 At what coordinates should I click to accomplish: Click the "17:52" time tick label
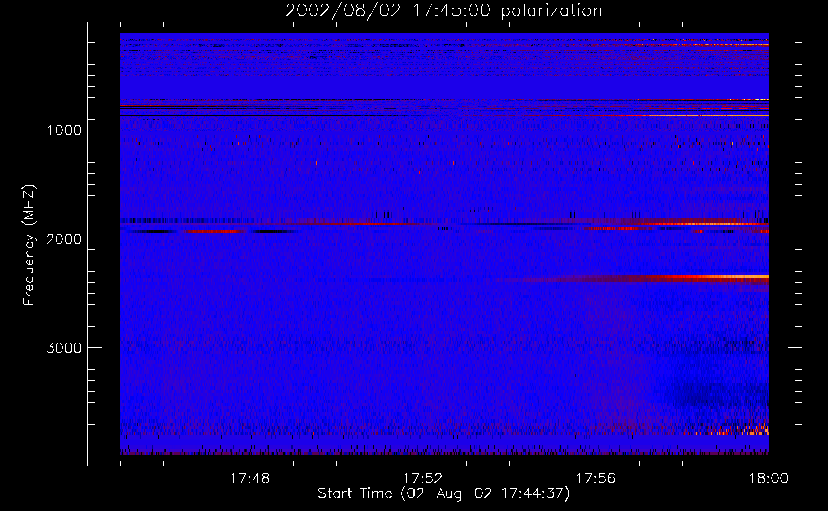(423, 479)
